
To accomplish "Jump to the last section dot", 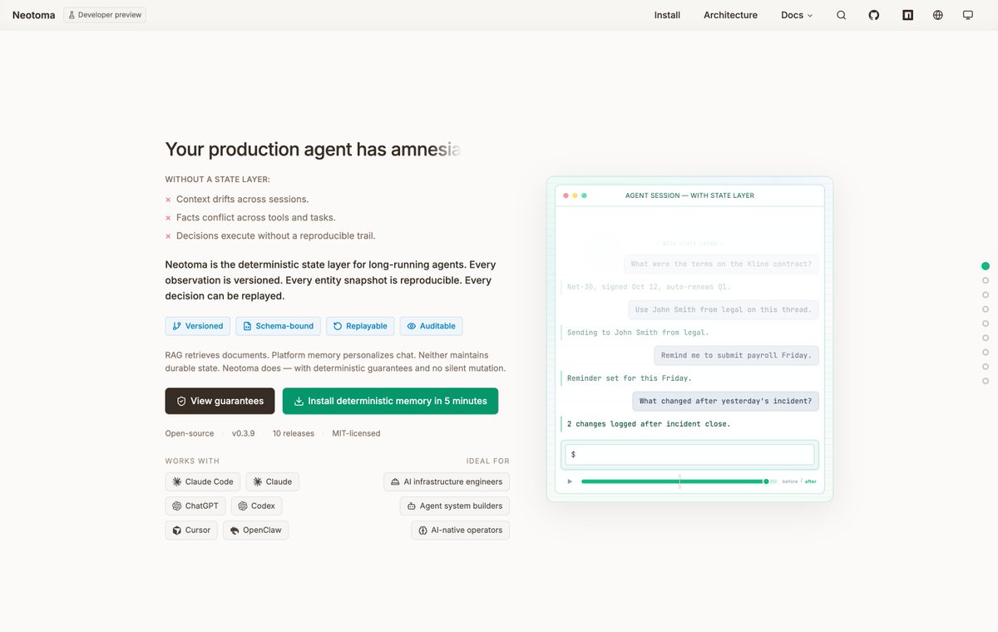I will click(986, 380).
